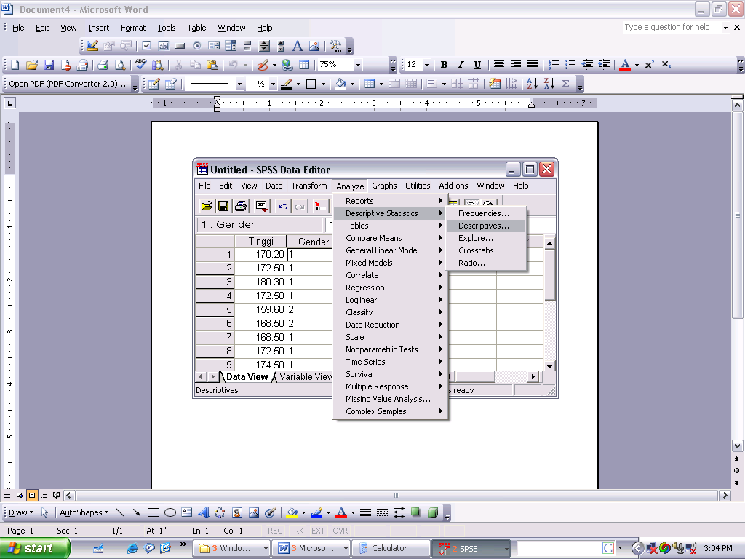
Task: Insert an Image control from Control Toolbox
Action: pyautogui.click(x=314, y=46)
